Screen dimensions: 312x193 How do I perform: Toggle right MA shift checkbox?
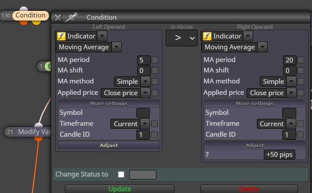301,71
